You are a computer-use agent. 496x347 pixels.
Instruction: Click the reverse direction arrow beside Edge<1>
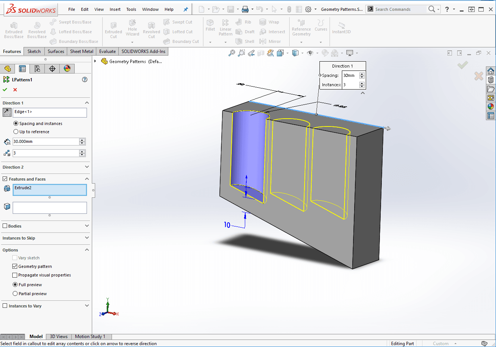(x=7, y=112)
